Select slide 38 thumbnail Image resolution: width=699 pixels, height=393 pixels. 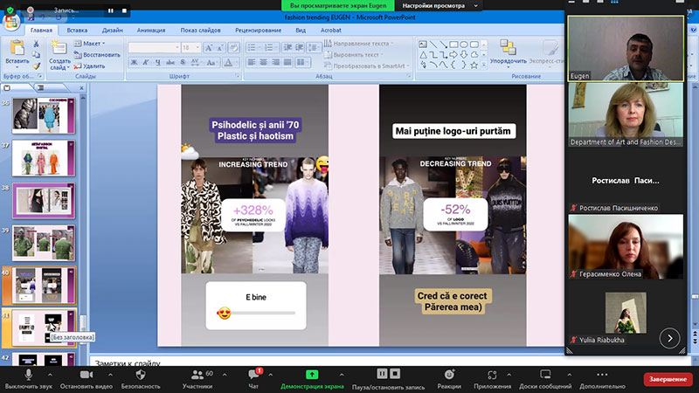(44, 201)
